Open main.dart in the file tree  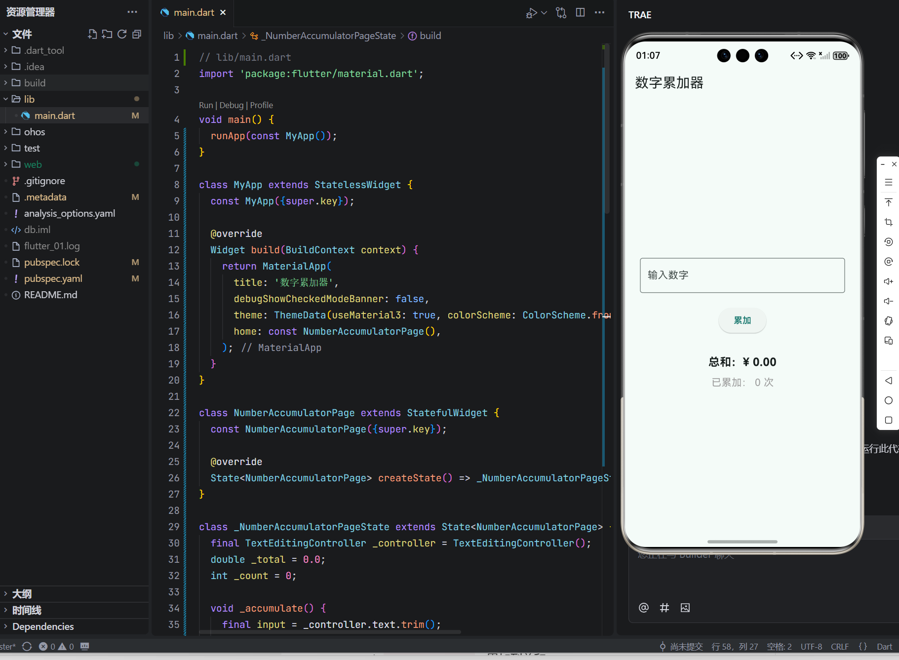[74, 116]
